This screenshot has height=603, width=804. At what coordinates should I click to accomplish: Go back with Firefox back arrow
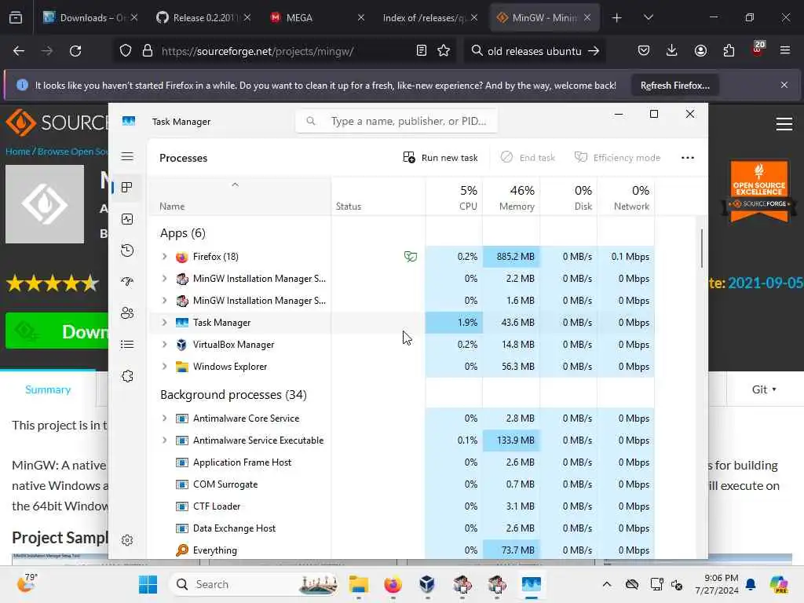(x=19, y=51)
